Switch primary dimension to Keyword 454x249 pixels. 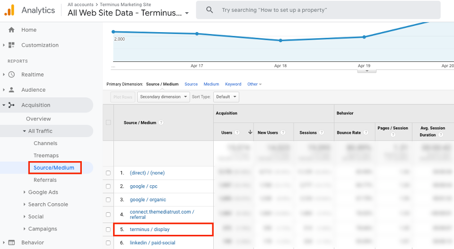[233, 84]
